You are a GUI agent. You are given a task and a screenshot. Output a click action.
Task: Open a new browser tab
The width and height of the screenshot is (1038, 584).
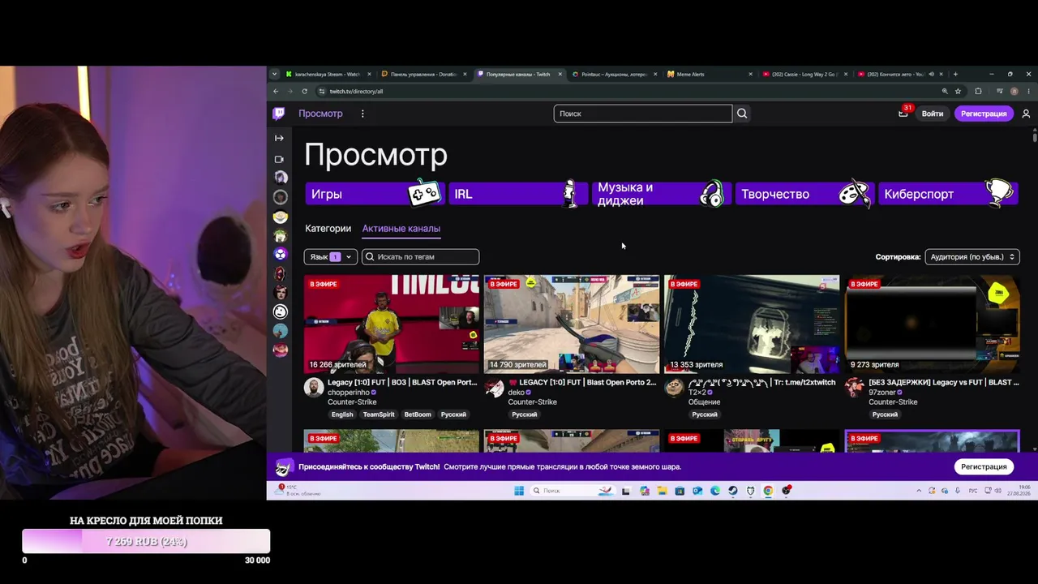pyautogui.click(x=955, y=74)
